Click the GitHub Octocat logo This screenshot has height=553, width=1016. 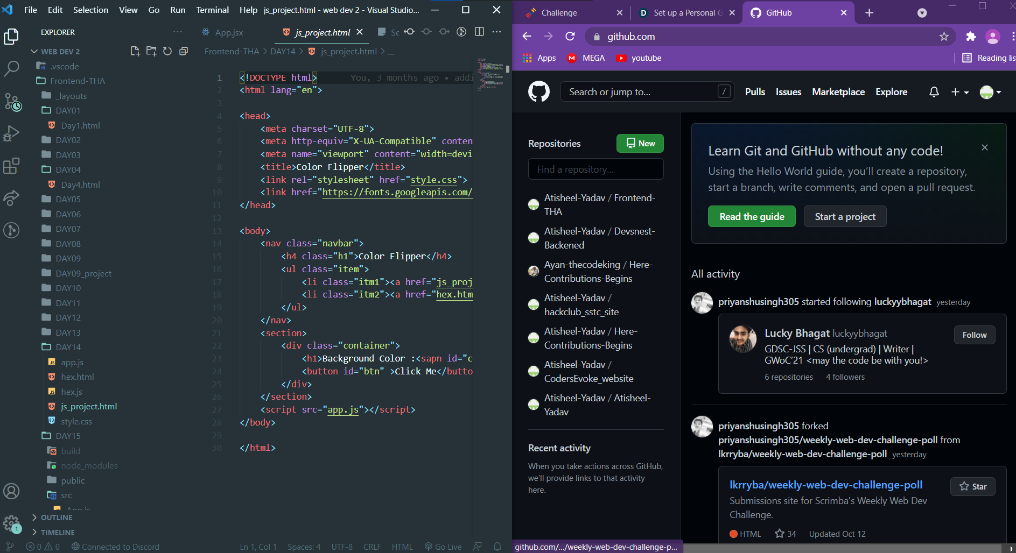[x=539, y=92]
